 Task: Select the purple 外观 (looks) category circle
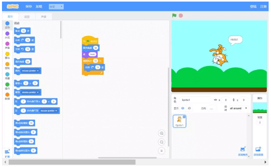[7, 33]
